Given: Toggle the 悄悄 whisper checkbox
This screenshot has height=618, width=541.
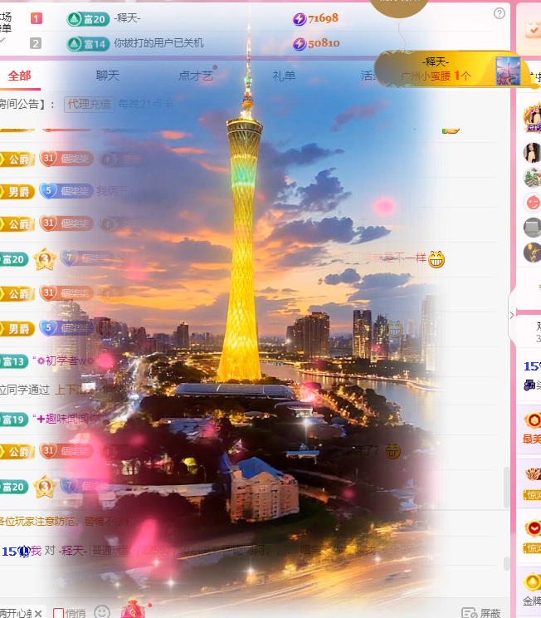Looking at the screenshot, I should click(58, 613).
